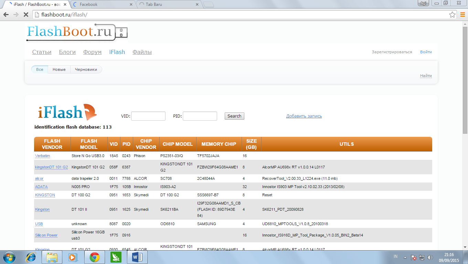Image resolution: width=468 pixels, height=264 pixels.
Task: Select the Новые filter tab
Action: tap(59, 69)
